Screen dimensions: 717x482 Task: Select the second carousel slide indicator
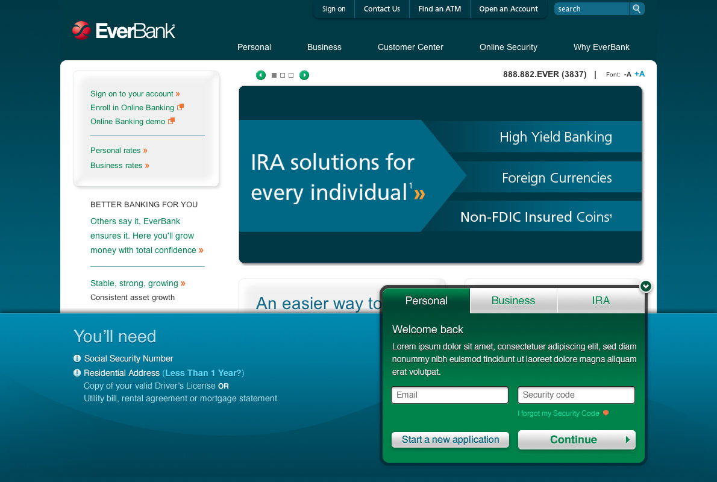pyautogui.click(x=283, y=75)
